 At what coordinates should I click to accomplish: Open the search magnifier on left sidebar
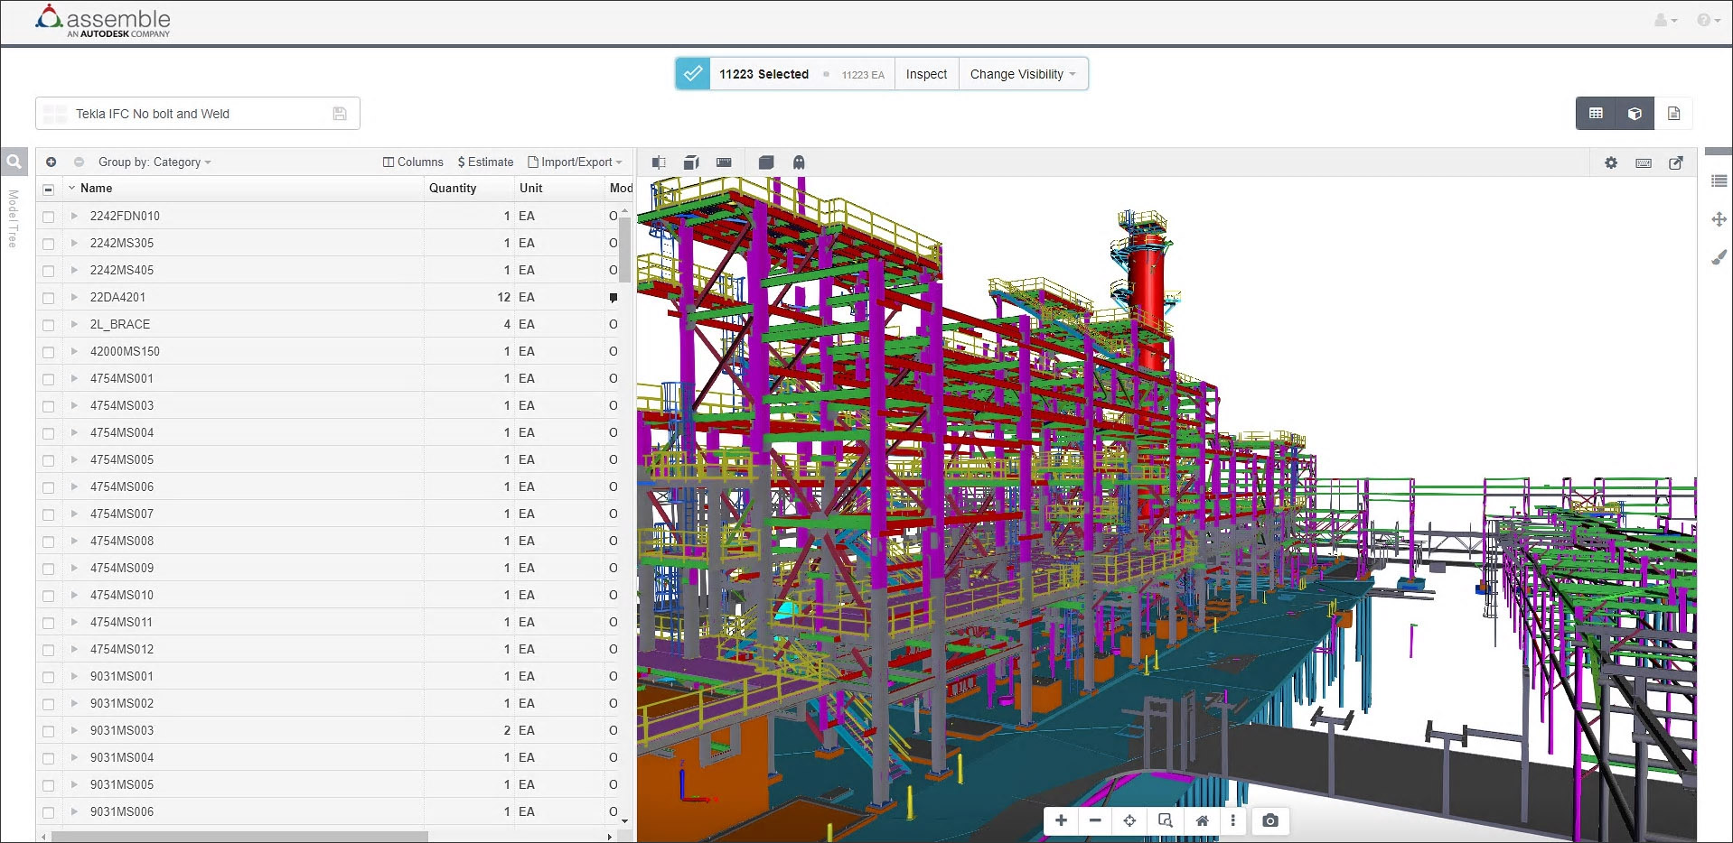tap(14, 162)
